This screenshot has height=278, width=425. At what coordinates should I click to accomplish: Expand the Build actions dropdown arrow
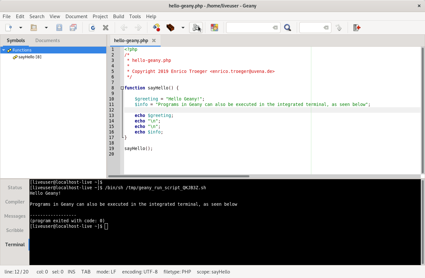[x=183, y=28]
